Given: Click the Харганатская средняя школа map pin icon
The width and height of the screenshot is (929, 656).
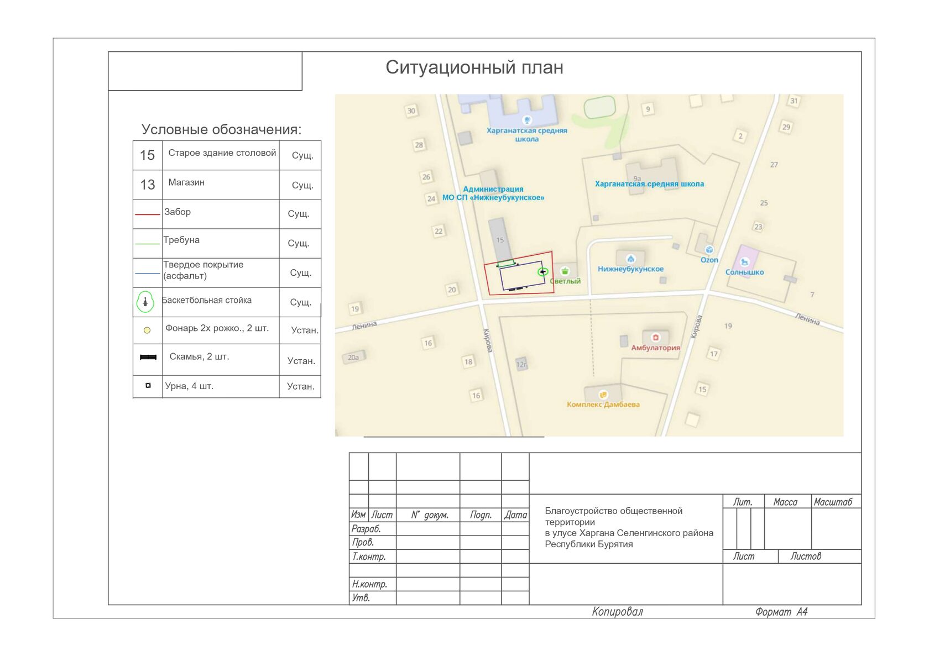Looking at the screenshot, I should coord(527,120).
